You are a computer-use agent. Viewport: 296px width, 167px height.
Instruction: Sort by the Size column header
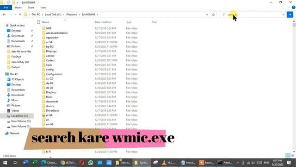[x=154, y=22]
